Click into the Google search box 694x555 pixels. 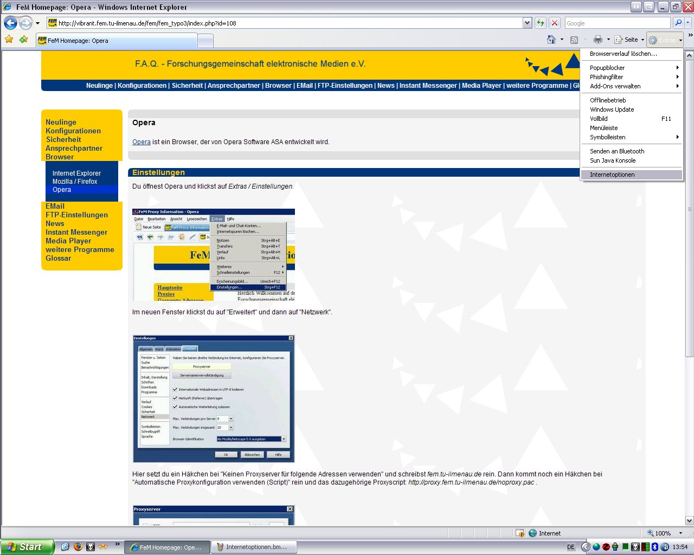click(x=617, y=23)
